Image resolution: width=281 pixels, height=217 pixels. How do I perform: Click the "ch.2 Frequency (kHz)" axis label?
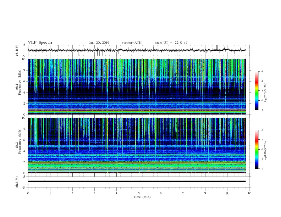click(x=18, y=141)
